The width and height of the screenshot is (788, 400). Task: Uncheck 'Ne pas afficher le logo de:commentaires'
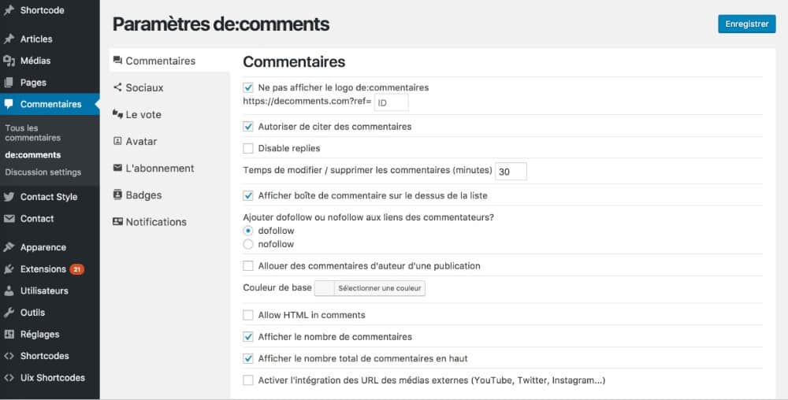(x=248, y=87)
